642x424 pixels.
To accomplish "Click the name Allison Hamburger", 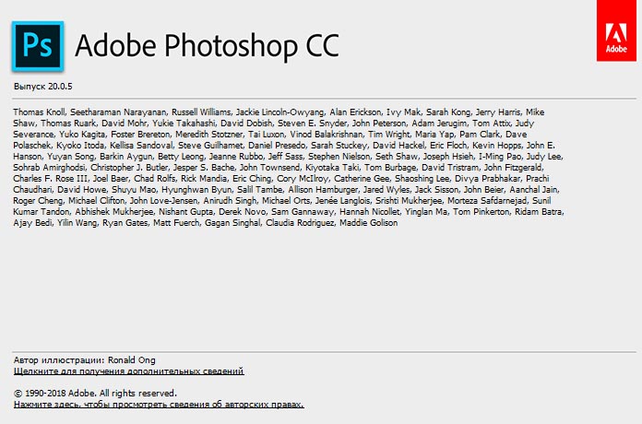I will pos(323,190).
